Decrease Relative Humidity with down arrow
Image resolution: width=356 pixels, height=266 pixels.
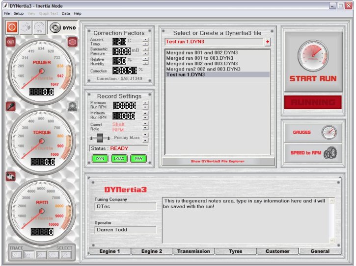[x=145, y=63]
